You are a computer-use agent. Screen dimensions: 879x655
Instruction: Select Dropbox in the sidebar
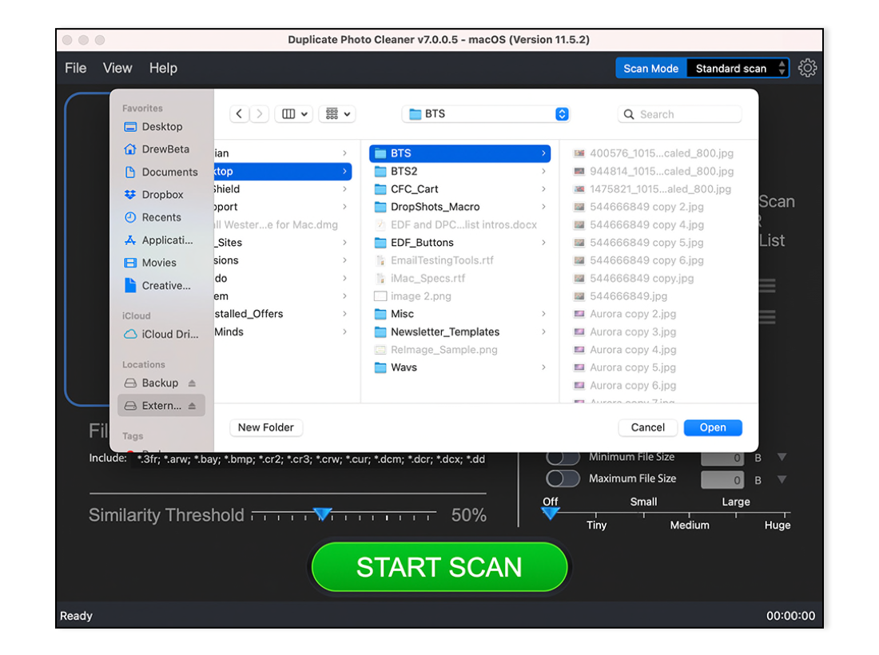click(162, 195)
